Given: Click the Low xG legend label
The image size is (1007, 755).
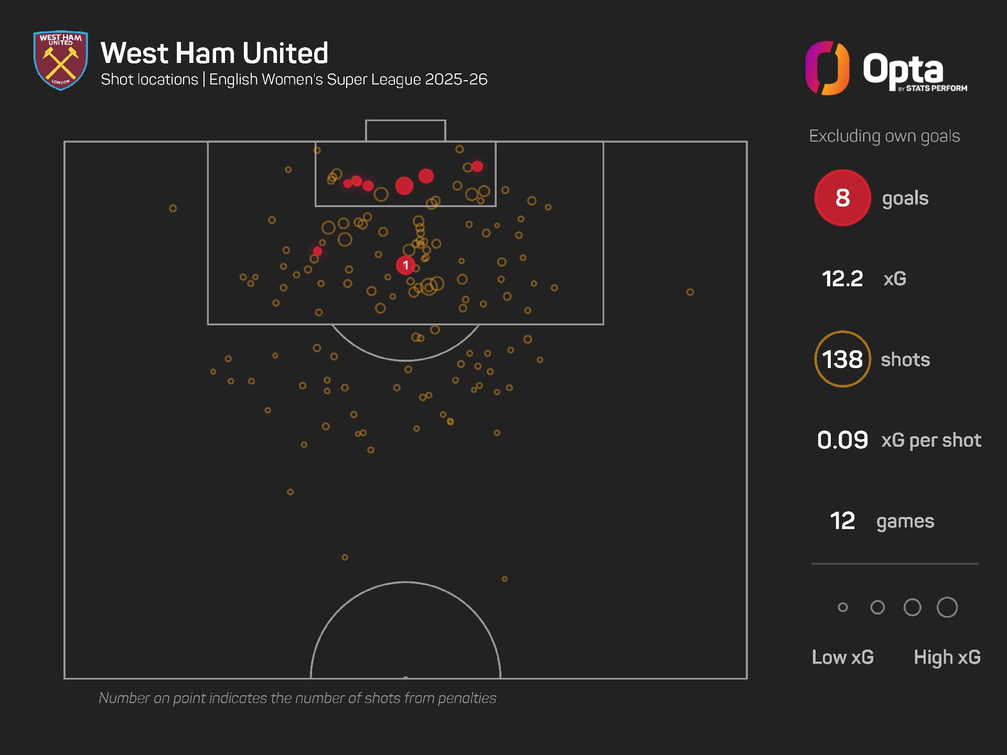Looking at the screenshot, I should click(842, 657).
